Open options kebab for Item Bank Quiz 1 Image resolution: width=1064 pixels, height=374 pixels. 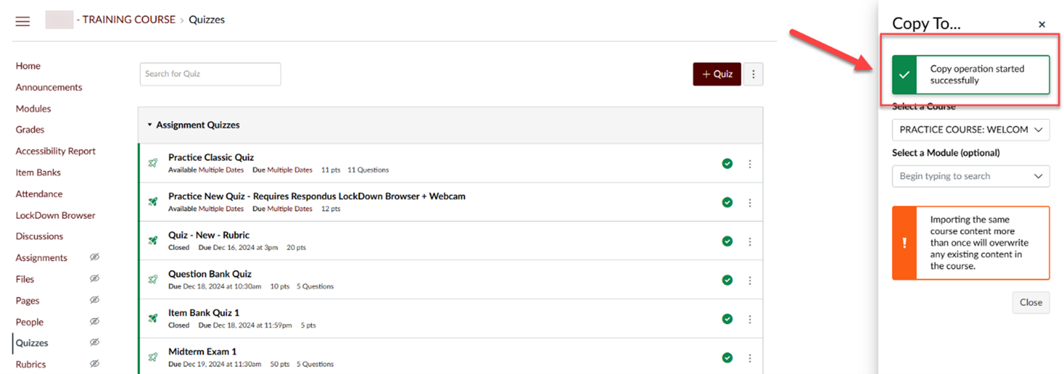click(x=750, y=319)
